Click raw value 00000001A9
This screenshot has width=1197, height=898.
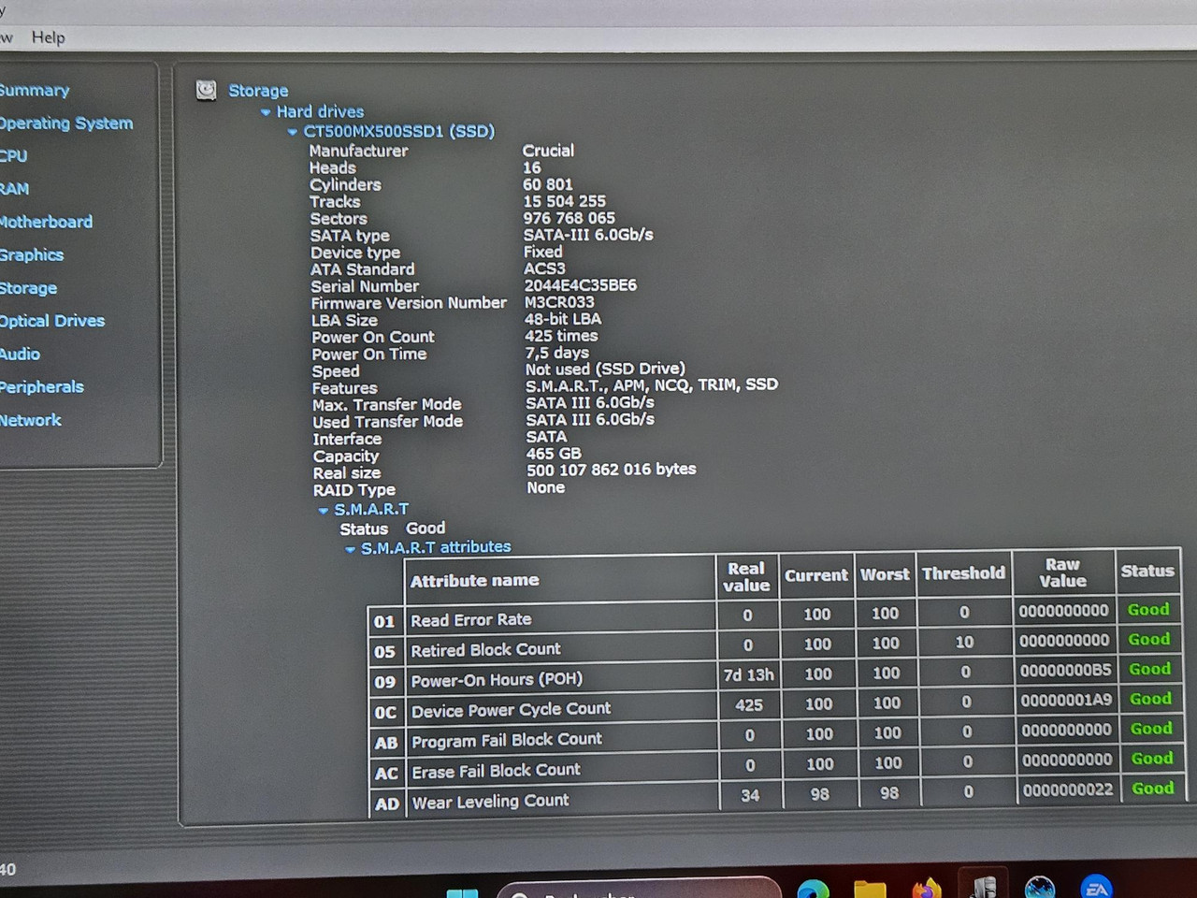pos(1066,701)
